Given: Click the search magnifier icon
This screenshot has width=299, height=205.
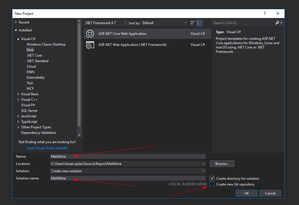Looking at the screenshot, I should click(277, 23).
